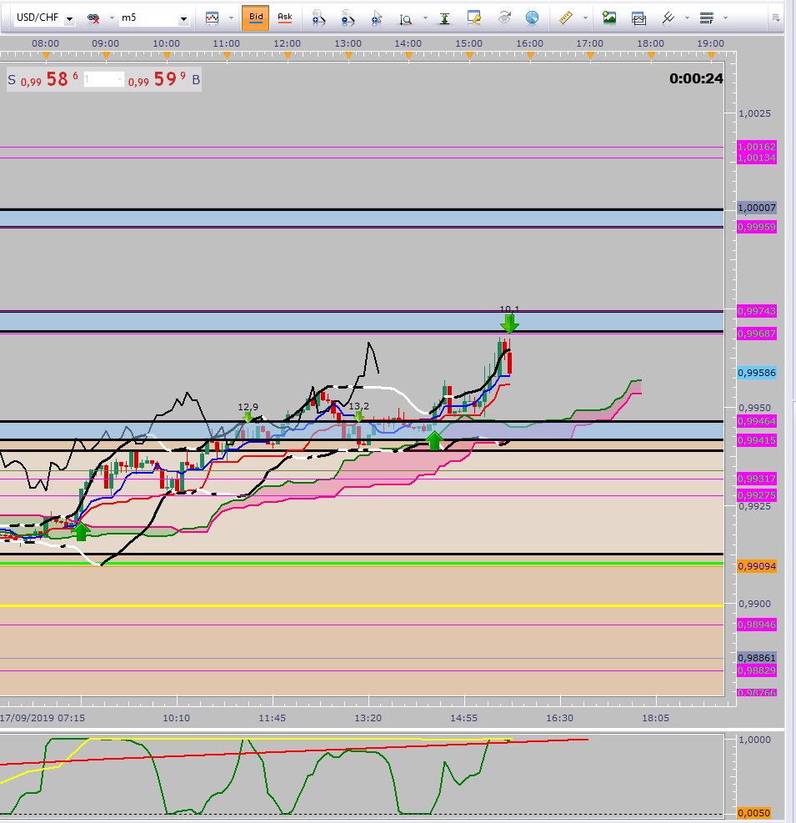Click the 0,99586 current price label
Screen dimensions: 796x823
click(x=756, y=373)
